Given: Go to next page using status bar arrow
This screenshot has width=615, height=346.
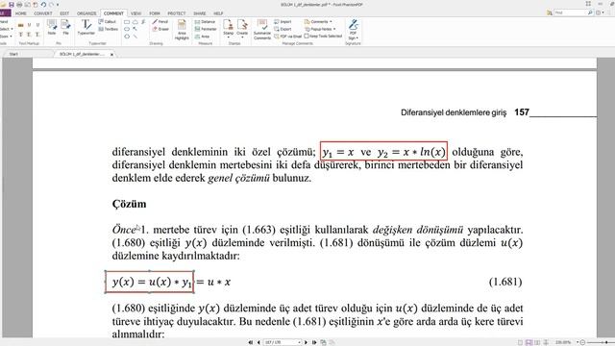Looking at the screenshot, I should tap(306, 342).
